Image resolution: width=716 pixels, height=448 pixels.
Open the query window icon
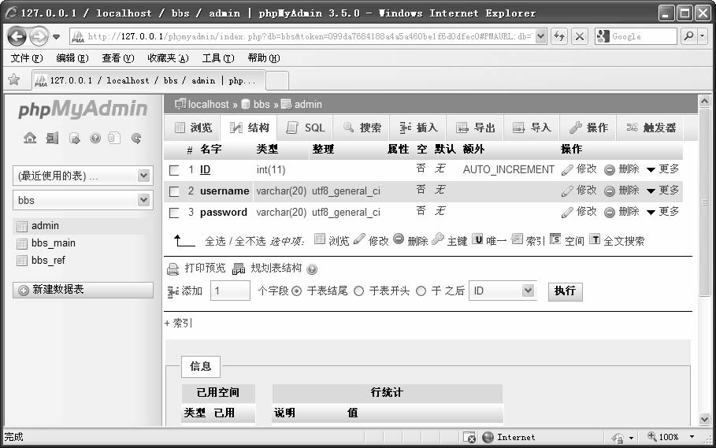(x=74, y=138)
